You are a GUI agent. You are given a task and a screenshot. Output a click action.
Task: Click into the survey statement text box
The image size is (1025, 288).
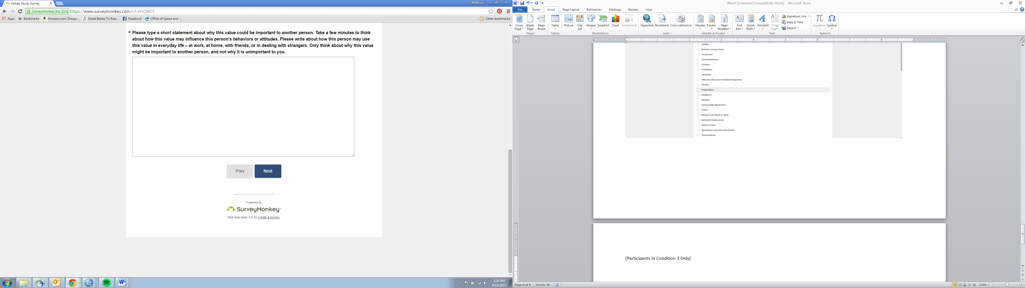tap(243, 107)
